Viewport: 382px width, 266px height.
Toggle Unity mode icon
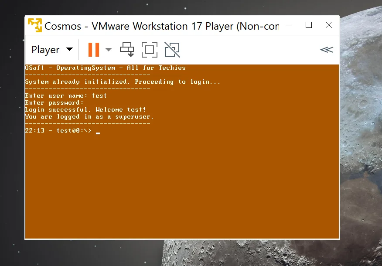pyautogui.click(x=172, y=50)
